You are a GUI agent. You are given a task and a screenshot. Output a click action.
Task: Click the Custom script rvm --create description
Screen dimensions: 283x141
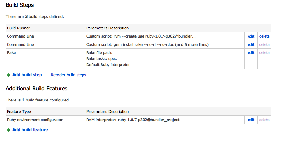pyautogui.click(x=141, y=36)
